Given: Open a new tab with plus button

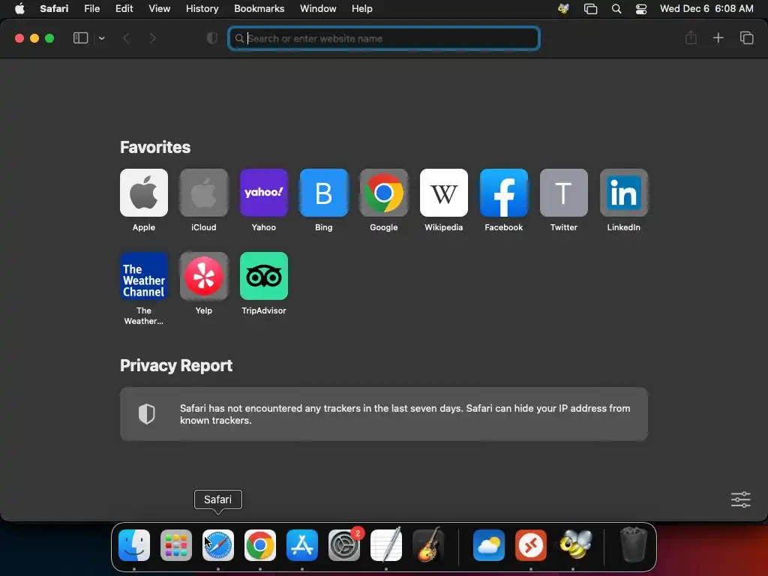Looking at the screenshot, I should tap(718, 37).
